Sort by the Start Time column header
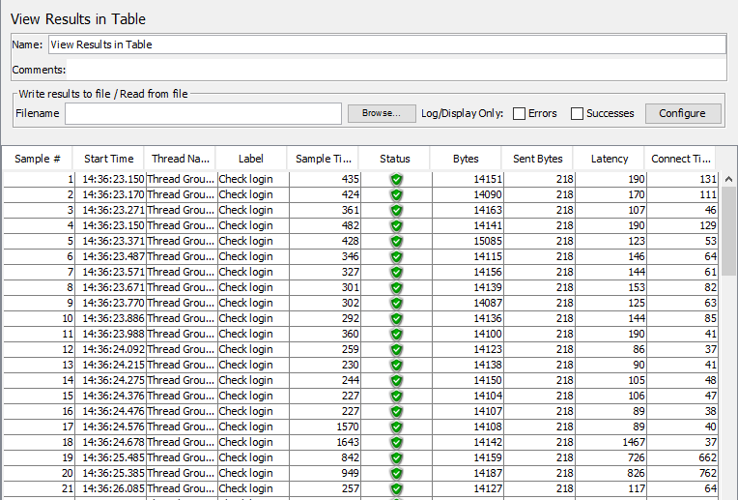The height and width of the screenshot is (500, 738). 109,159
